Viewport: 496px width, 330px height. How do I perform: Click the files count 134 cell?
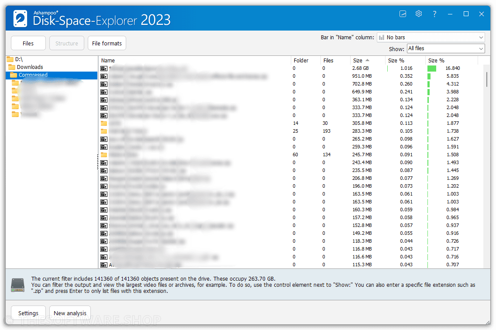(x=327, y=155)
